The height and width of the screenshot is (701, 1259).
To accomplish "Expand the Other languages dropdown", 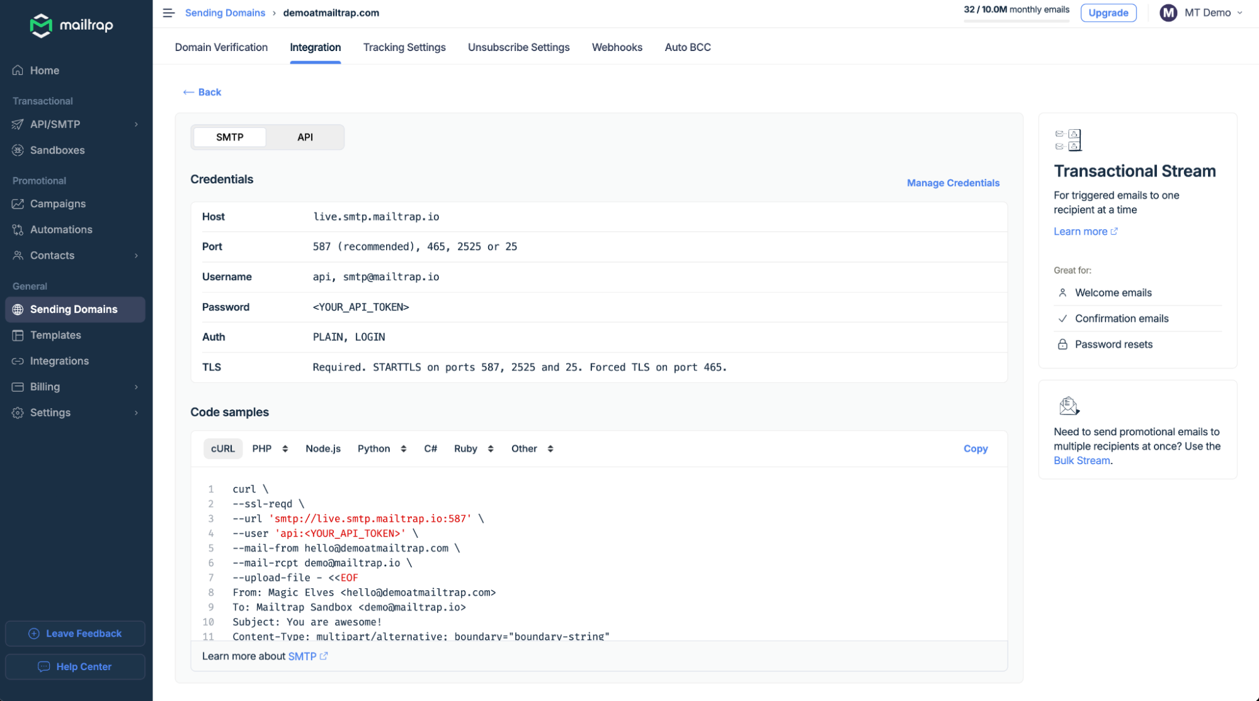I will [x=532, y=448].
